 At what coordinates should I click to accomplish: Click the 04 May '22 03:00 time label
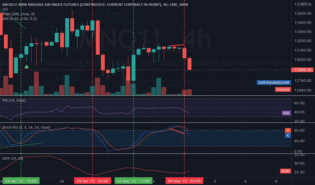184,181
